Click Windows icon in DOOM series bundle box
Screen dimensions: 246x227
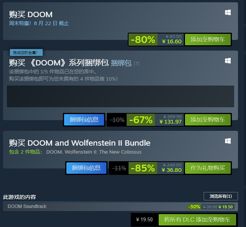point(228,61)
